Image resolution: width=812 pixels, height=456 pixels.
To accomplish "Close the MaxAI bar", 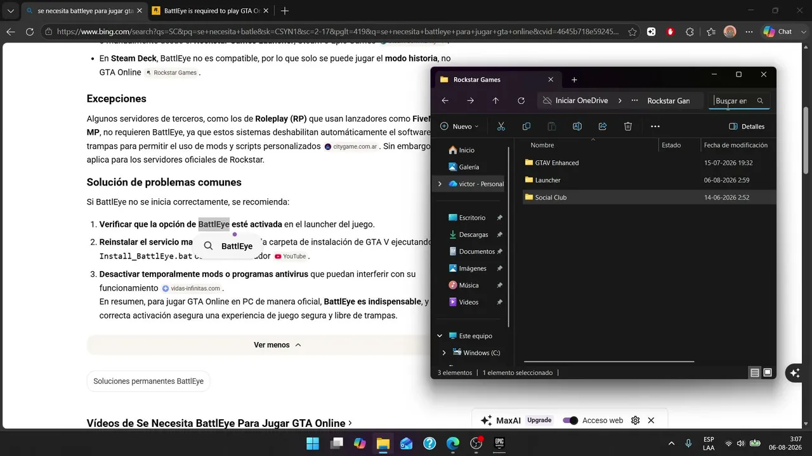I will [x=651, y=421].
